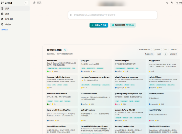Filter by the python tag chip

(157, 50)
